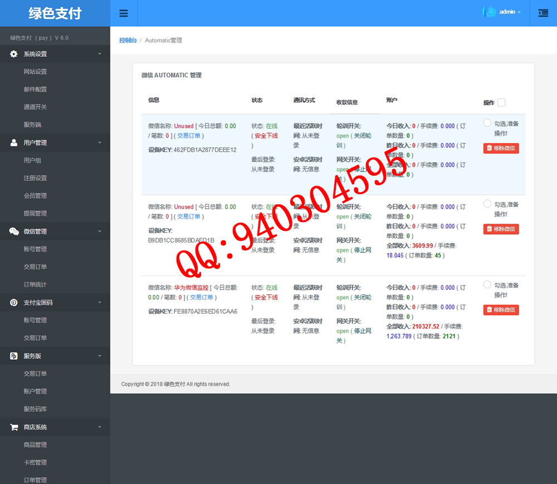Go to 订单统计 menu item
The width and height of the screenshot is (557, 484).
point(35,284)
